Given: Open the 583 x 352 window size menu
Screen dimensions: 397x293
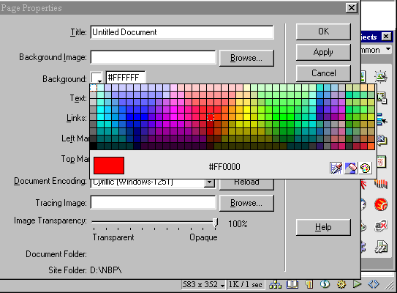Looking at the screenshot, I should pos(203,285).
